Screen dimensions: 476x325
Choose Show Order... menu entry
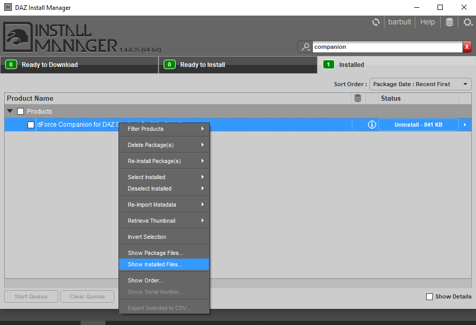pyautogui.click(x=164, y=280)
